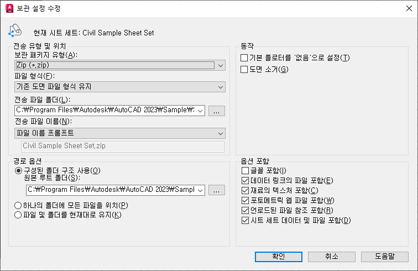
Task: Uncheck 재료의 텍스처 포함 option
Action: [245, 190]
